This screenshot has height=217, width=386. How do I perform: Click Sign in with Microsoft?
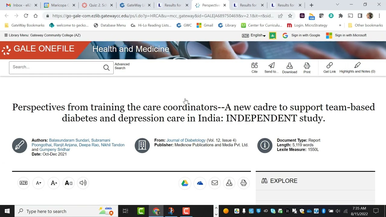[x=346, y=35]
